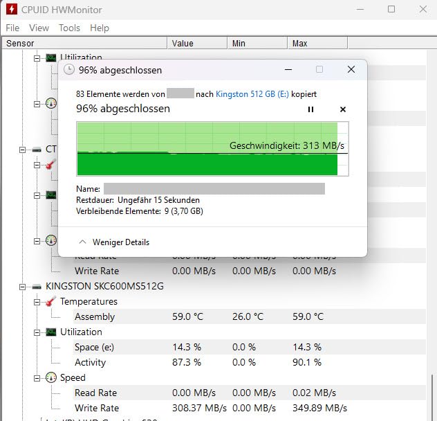Click Verbleibende Elemente 9 (3,70 GB) text
The image size is (437, 421).
click(140, 211)
